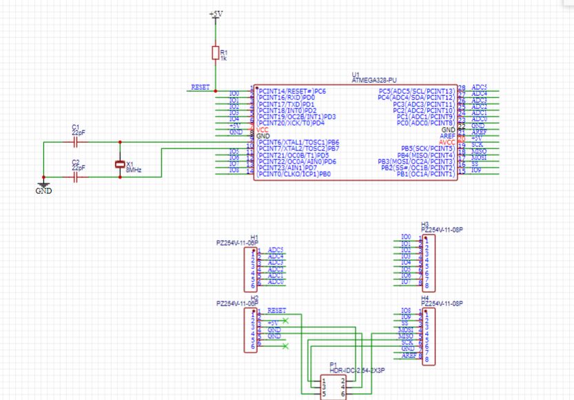Click the RESET net label at U1 pin 1
Viewport: 574px width, 400px height.
201,87
